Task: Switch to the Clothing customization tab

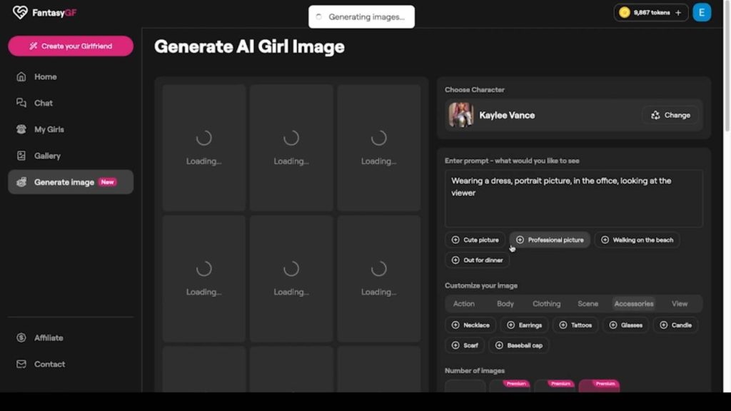Action: pyautogui.click(x=546, y=304)
